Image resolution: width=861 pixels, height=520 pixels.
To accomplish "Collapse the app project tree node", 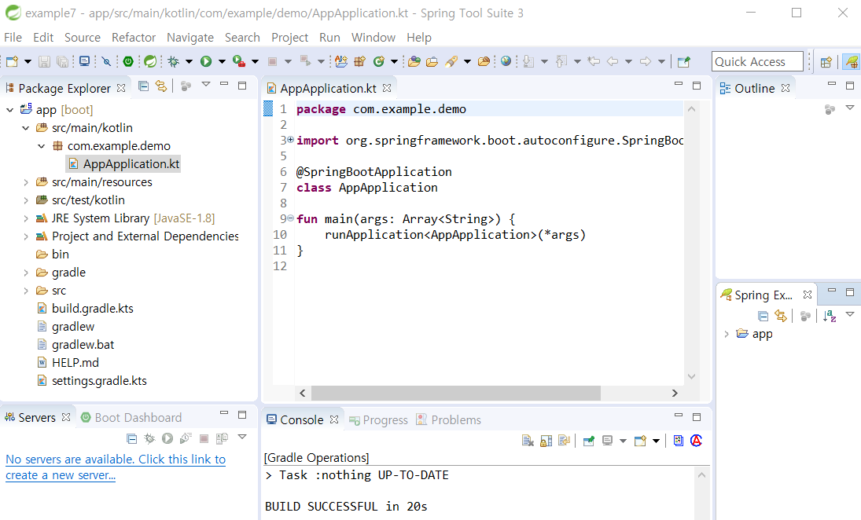I will click(x=10, y=110).
